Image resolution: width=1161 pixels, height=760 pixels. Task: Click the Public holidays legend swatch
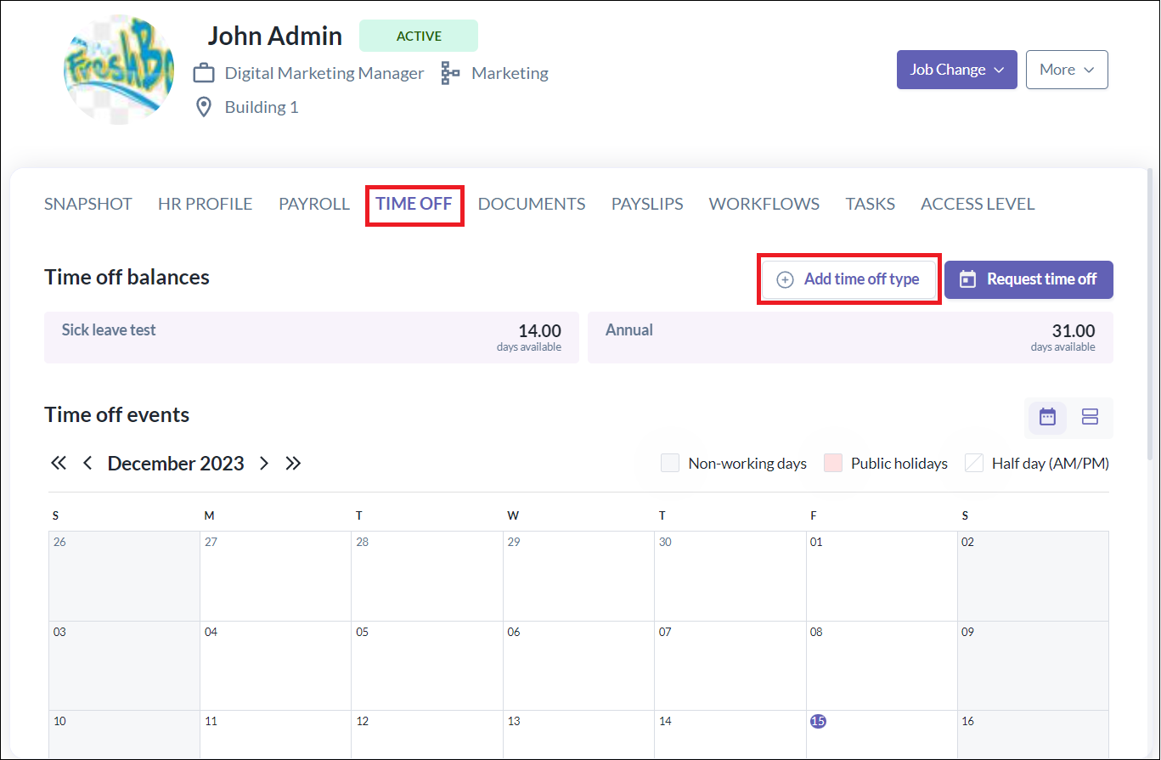[833, 464]
